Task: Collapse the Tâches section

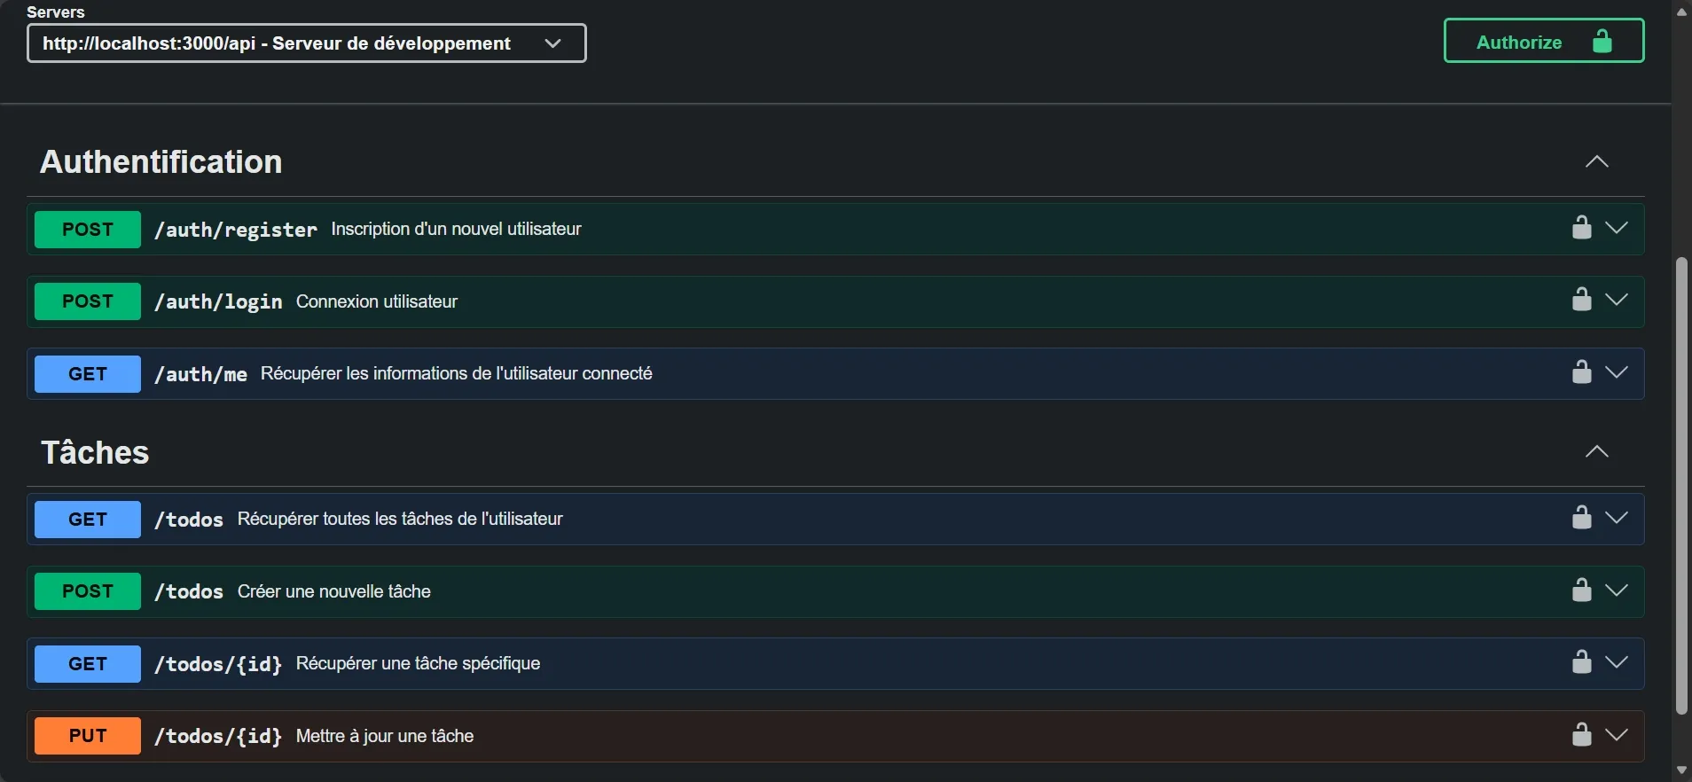Action: tap(1596, 452)
